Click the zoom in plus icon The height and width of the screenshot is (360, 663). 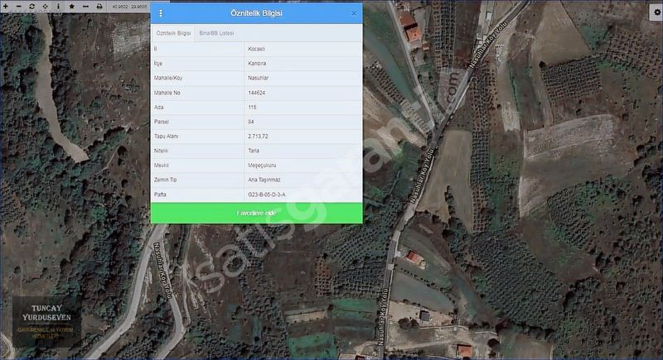click(x=6, y=6)
